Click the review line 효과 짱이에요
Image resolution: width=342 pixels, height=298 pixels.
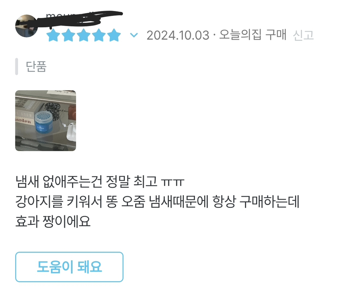53,221
